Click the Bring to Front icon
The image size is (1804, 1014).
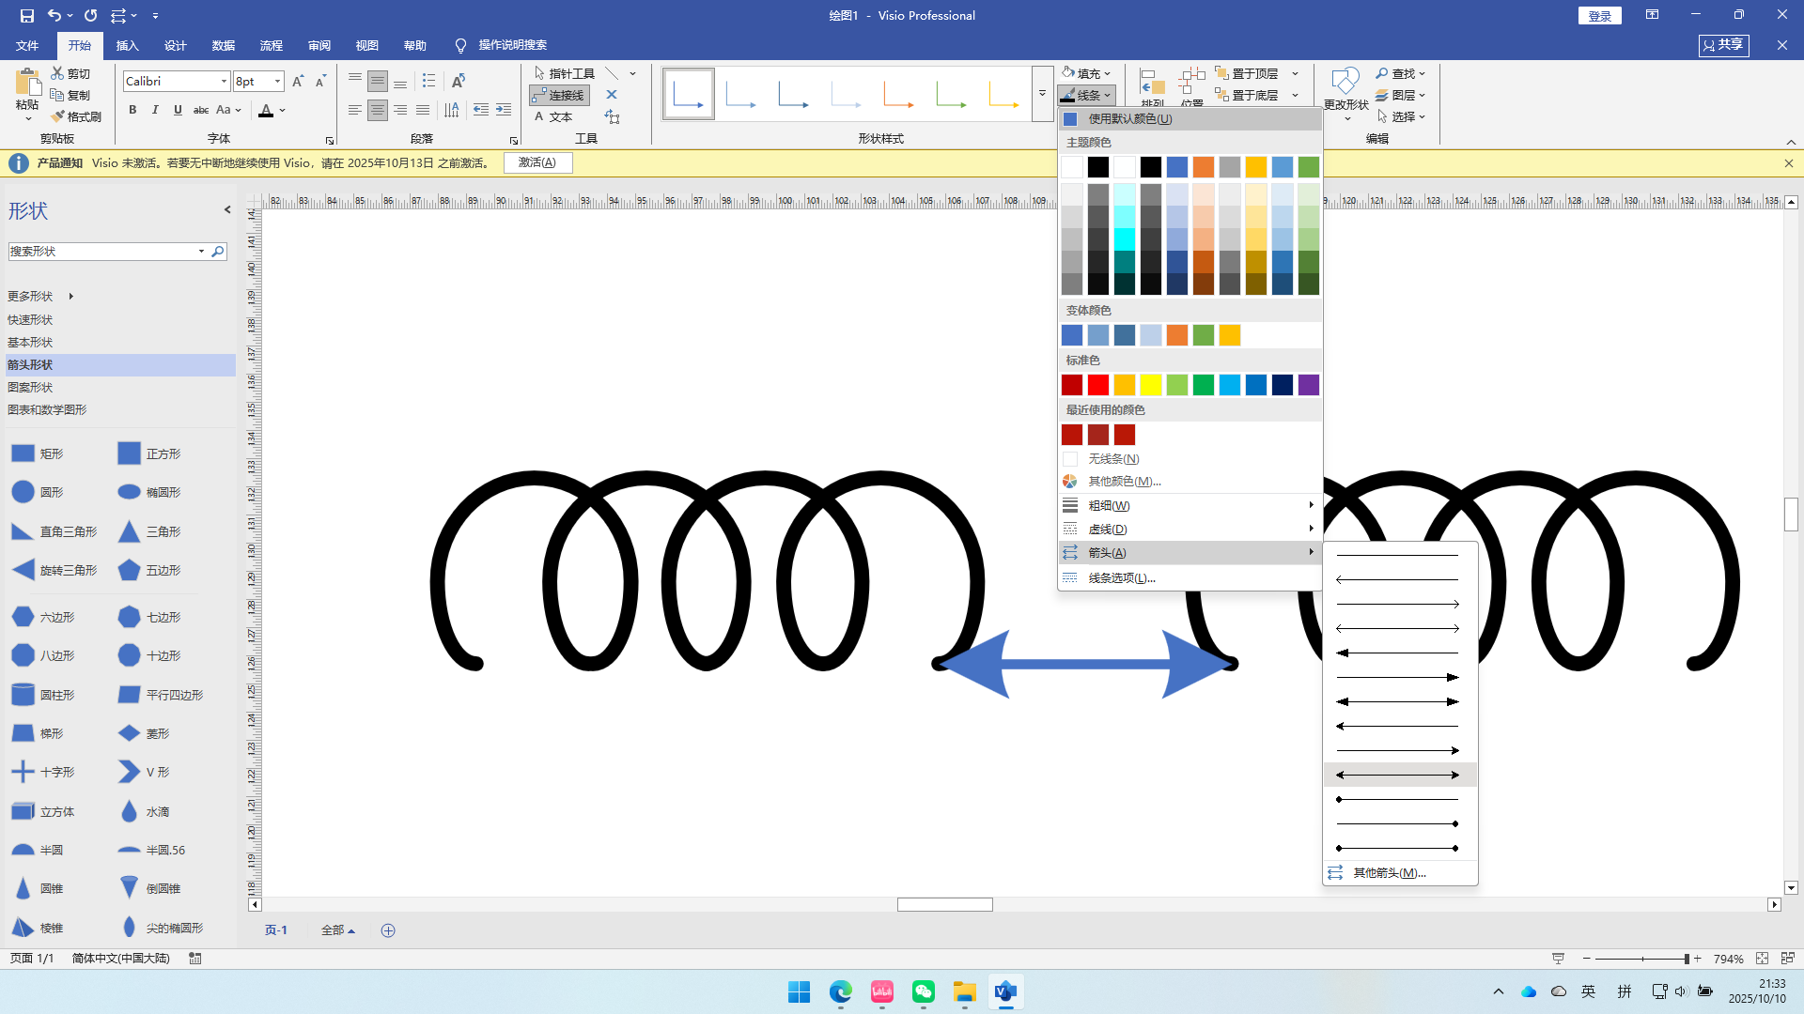coord(1221,73)
